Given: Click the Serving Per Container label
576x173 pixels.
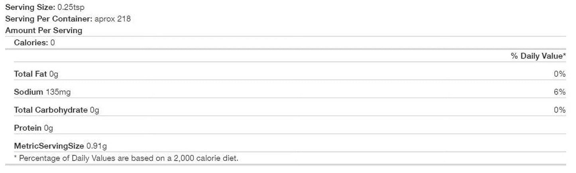Looking at the screenshot, I should pos(49,19).
